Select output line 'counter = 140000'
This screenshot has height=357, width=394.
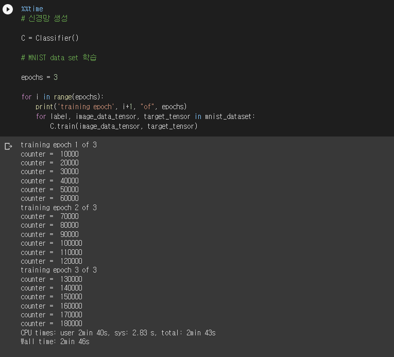(52, 288)
